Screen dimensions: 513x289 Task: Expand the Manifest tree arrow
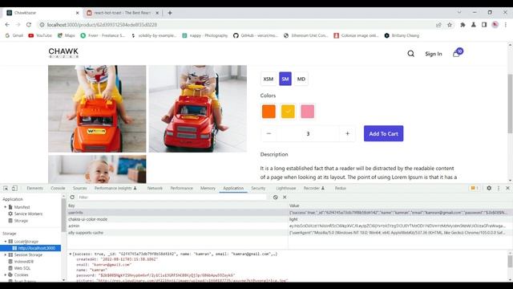click(x=6, y=207)
